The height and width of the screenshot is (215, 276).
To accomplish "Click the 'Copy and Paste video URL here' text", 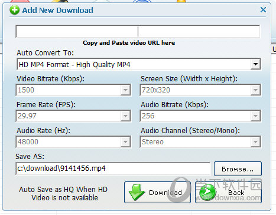I will [129, 43].
